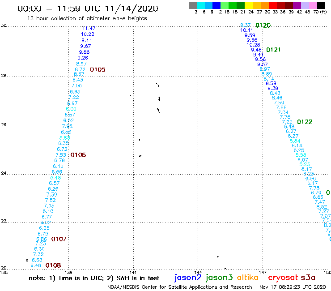Screen dimensions: 331x291
Task: Click latitude axis label 28
Action: tap(4, 76)
